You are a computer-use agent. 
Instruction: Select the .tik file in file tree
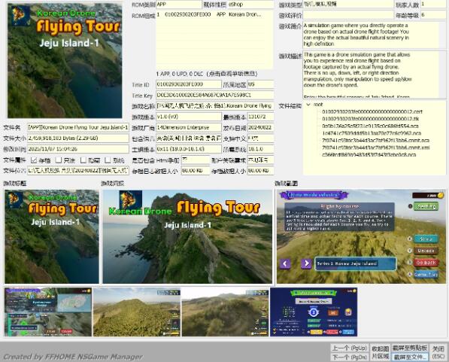(x=370, y=119)
